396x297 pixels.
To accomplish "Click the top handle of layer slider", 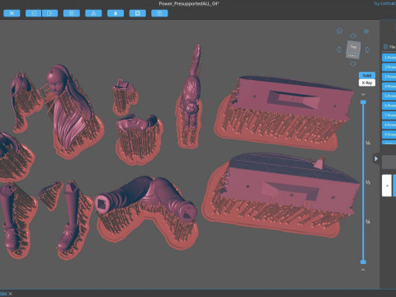I will pos(363,102).
